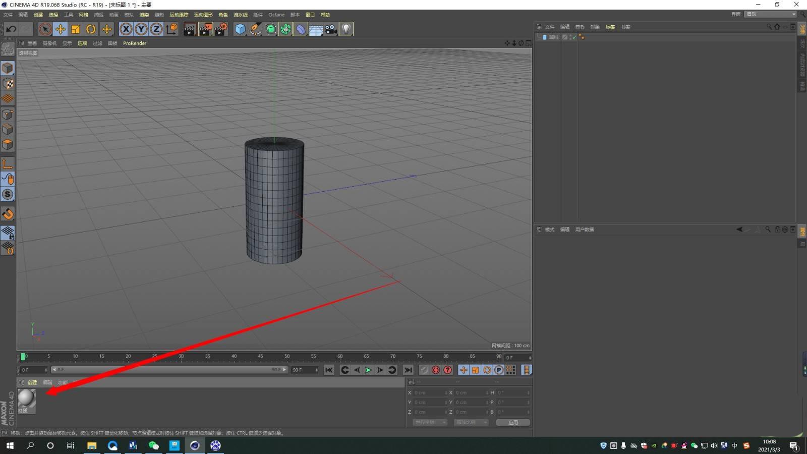Screen dimensions: 807x454
Task: Select the Rotate tool
Action: [x=91, y=29]
